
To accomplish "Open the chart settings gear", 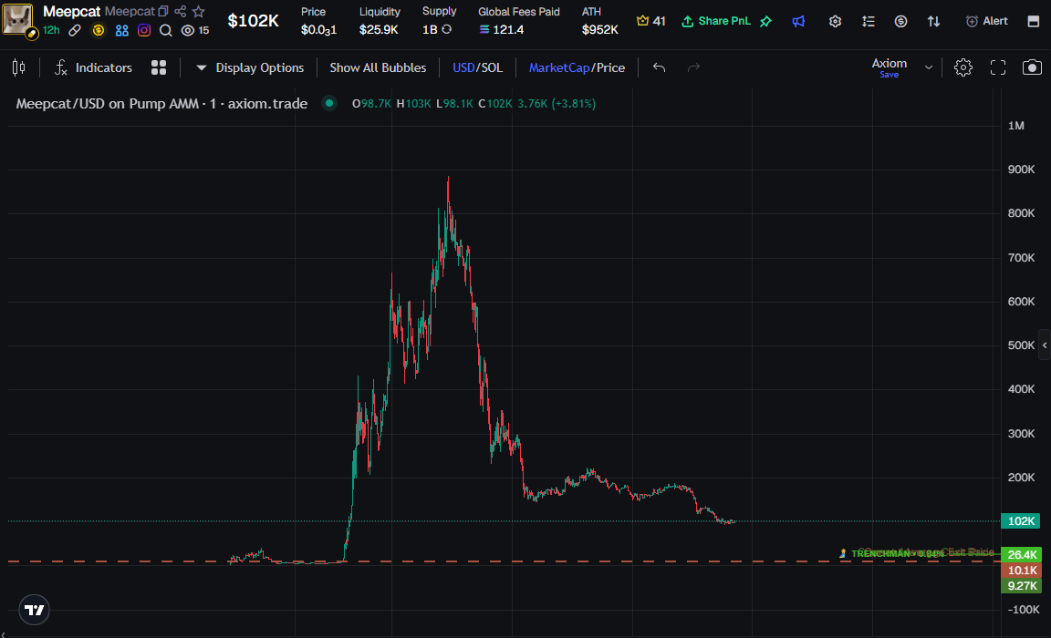I will pos(963,67).
